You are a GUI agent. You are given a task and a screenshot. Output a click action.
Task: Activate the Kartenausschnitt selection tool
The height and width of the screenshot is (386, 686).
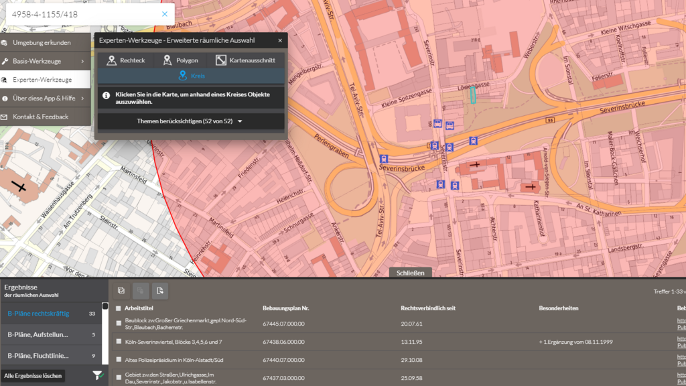coord(245,60)
